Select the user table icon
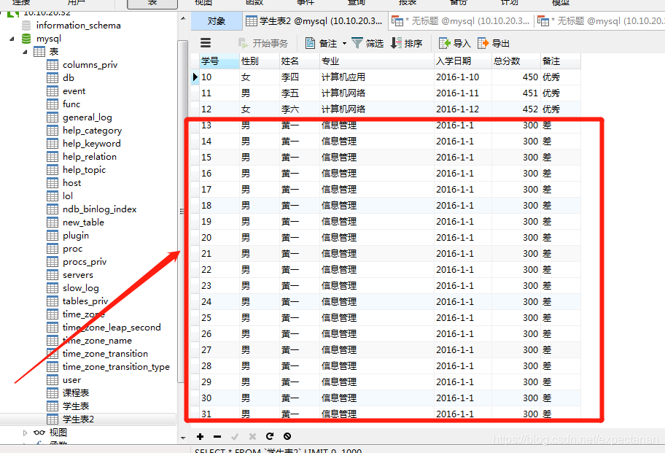Image resolution: width=665 pixels, height=453 pixels. pyautogui.click(x=52, y=381)
